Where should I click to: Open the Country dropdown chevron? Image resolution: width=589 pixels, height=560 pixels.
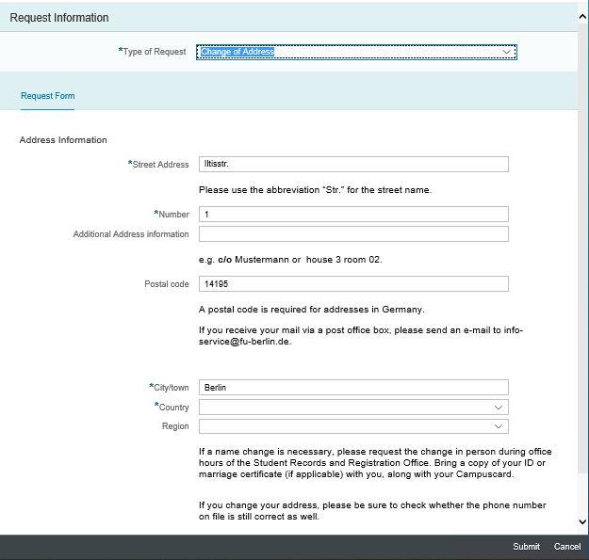[499, 408]
